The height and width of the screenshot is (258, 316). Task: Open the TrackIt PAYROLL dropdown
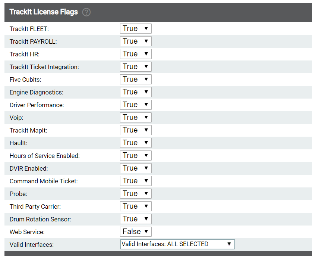(x=136, y=41)
